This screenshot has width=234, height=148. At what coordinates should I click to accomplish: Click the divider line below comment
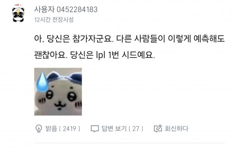[x=129, y=143]
